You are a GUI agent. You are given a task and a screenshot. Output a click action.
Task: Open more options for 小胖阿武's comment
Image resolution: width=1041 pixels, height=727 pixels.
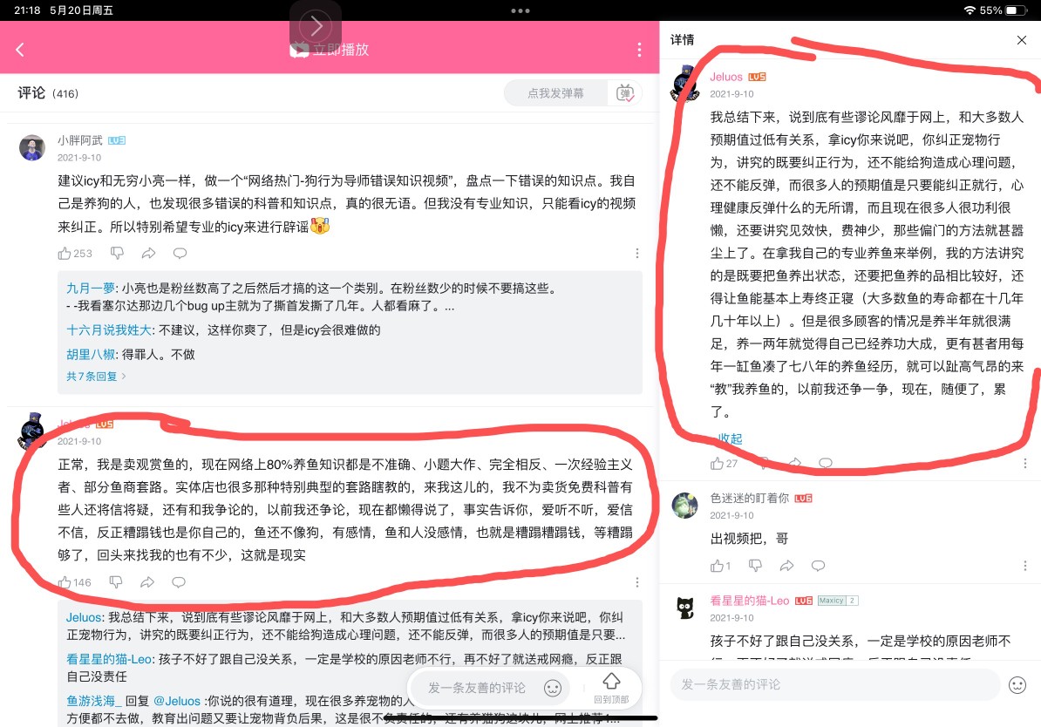[637, 253]
